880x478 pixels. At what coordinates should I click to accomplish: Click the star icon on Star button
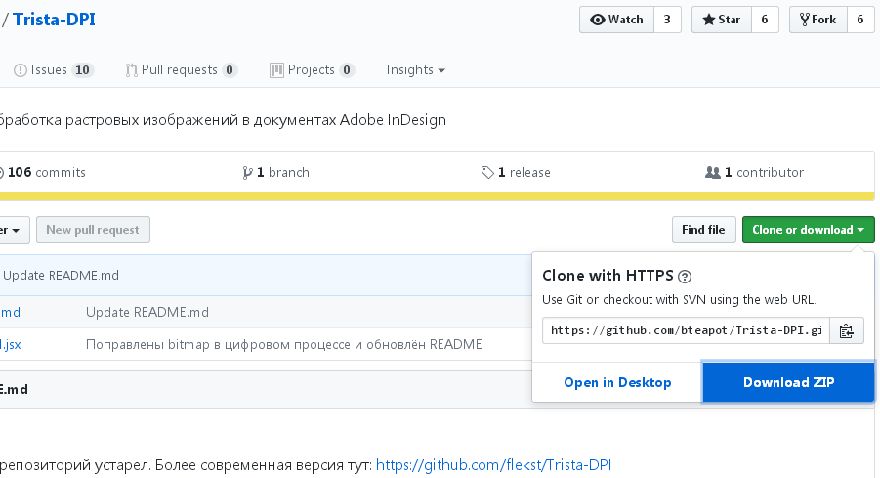(709, 20)
